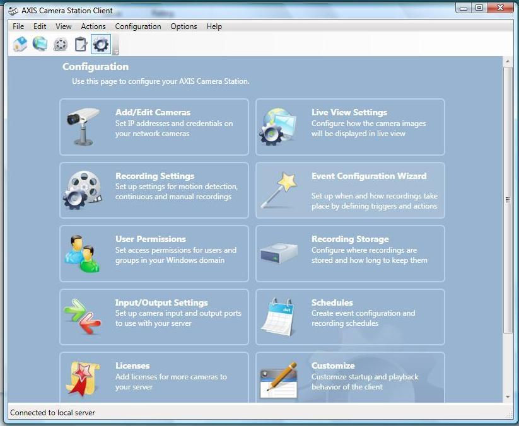The width and height of the screenshot is (519, 426).
Task: Select the Configuration gear toolbar icon
Action: [x=101, y=44]
